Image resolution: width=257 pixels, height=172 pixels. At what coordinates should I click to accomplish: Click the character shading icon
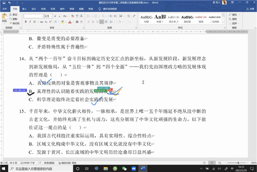point(77,22)
